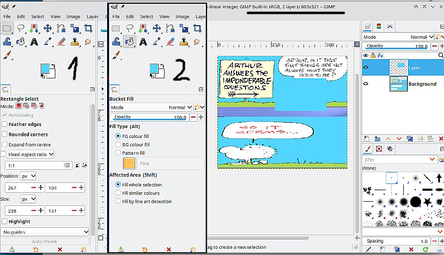This screenshot has height=255, width=444.
Task: Select Fill similar colours option
Action: click(x=118, y=193)
